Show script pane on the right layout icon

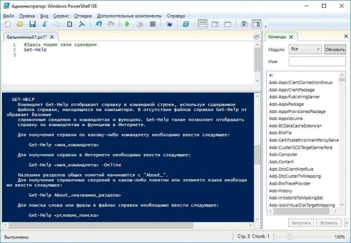coord(215,24)
